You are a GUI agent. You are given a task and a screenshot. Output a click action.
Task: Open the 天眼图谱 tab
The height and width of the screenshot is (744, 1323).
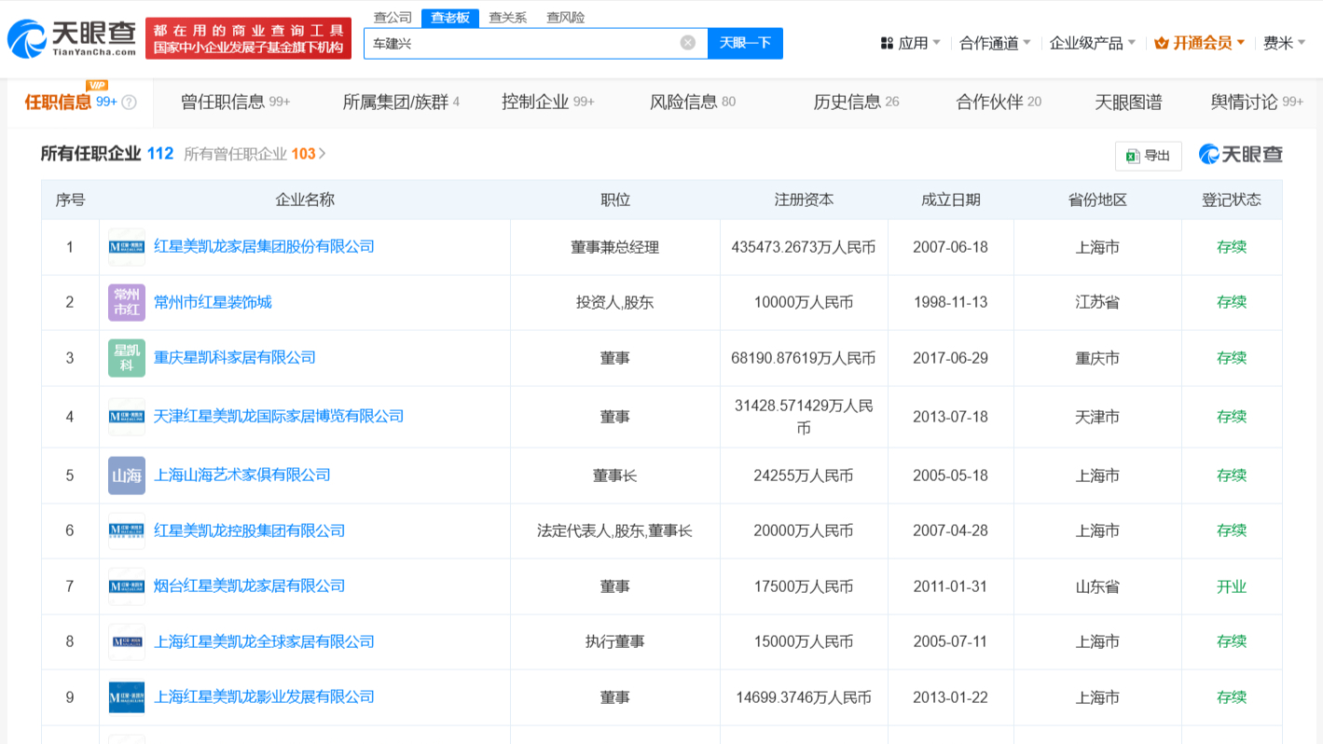point(1128,102)
